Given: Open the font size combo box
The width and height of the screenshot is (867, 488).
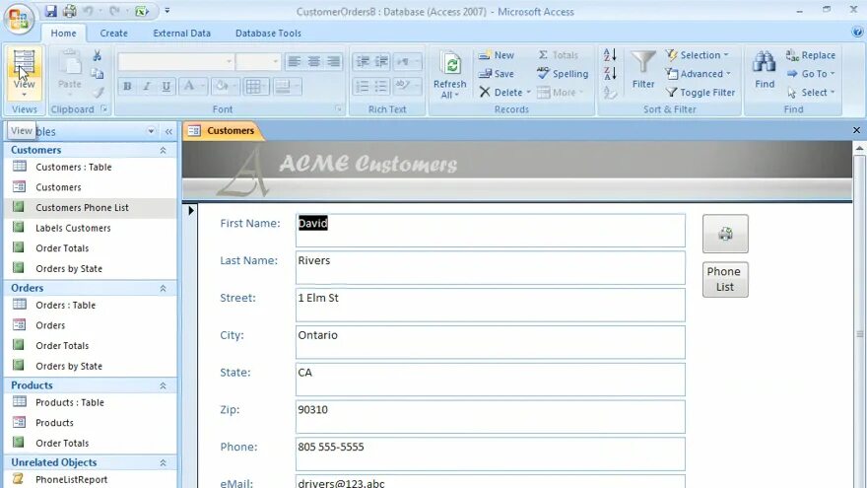Looking at the screenshot, I should click(x=258, y=61).
